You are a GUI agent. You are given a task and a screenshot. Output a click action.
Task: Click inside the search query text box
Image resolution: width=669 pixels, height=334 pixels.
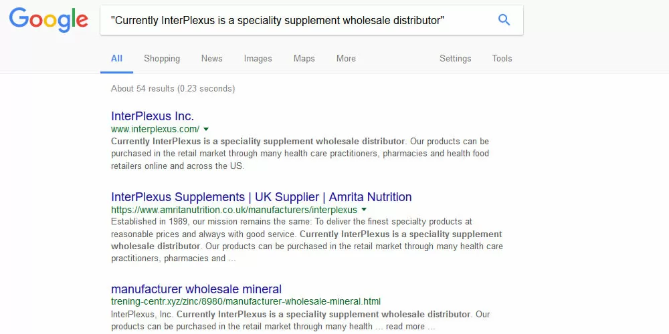294,20
